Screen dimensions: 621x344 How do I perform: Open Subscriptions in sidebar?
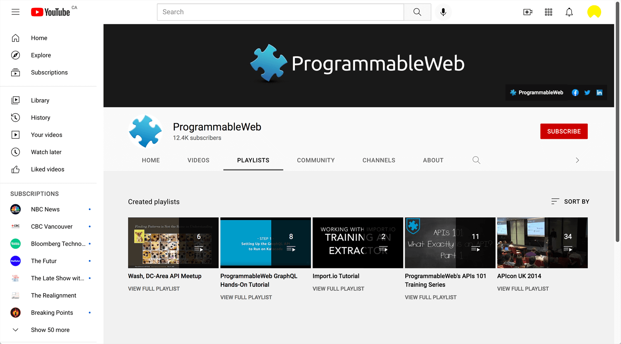click(x=48, y=72)
